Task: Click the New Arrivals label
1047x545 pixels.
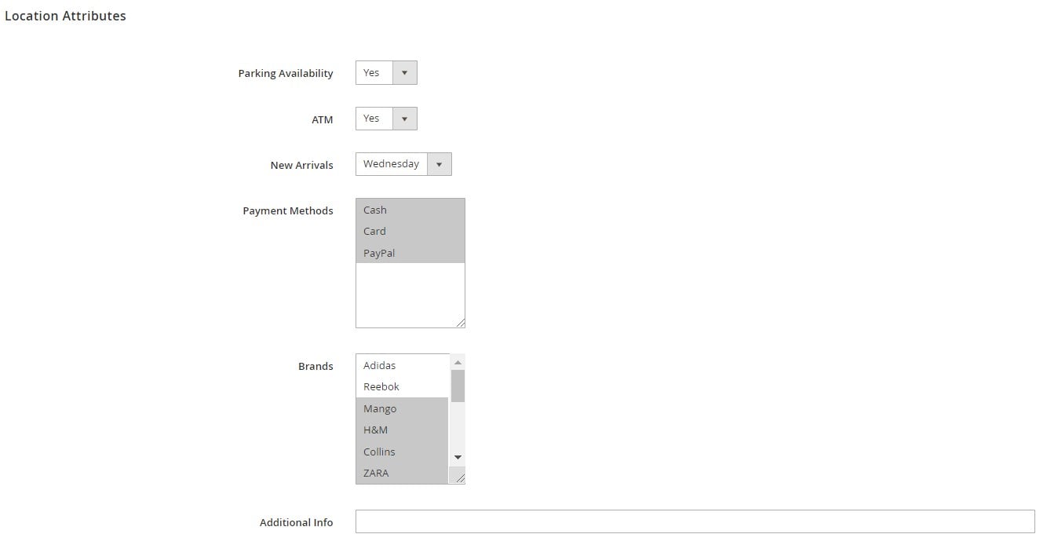Action: (x=301, y=165)
